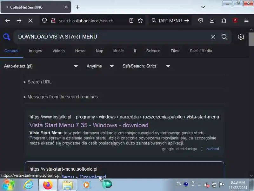Open the Auto-detect (pl) language dropdown
This screenshot has width=254, height=191.
(x=41, y=66)
